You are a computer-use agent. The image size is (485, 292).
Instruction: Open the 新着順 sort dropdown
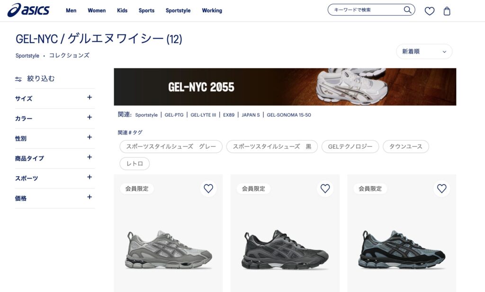[424, 52]
